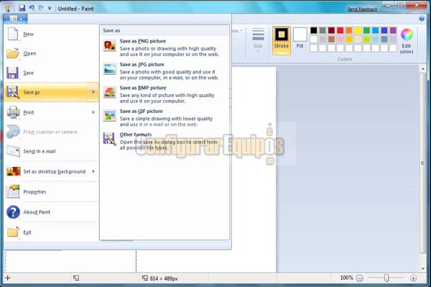
Task: Click the 100% zoom level text
Action: click(346, 278)
